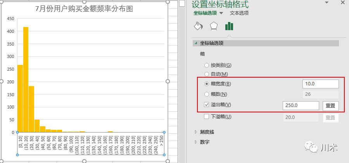Select the 按类别 radio button

click(207, 65)
